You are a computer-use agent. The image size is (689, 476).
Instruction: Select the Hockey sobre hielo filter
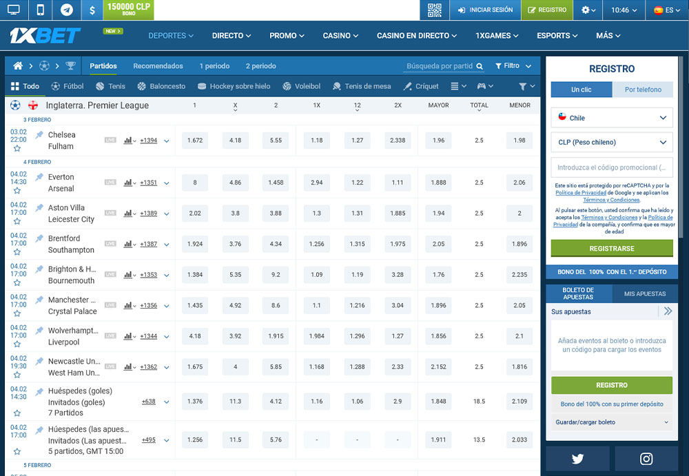click(x=234, y=86)
